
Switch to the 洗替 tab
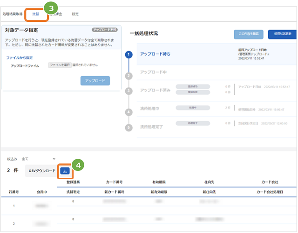click(35, 14)
